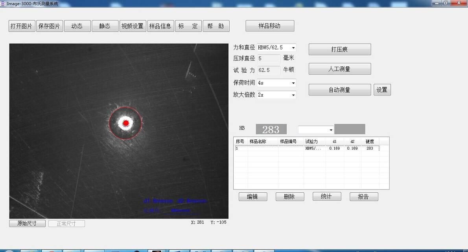
Task: Click the 标定 (calibration) button
Action: pyautogui.click(x=188, y=26)
